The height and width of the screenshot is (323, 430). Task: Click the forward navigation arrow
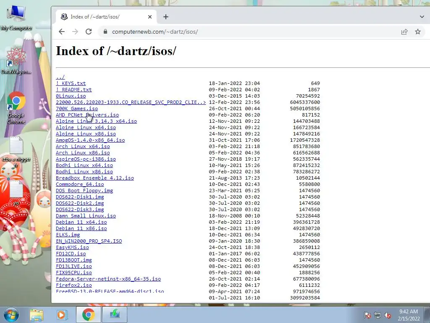(75, 32)
